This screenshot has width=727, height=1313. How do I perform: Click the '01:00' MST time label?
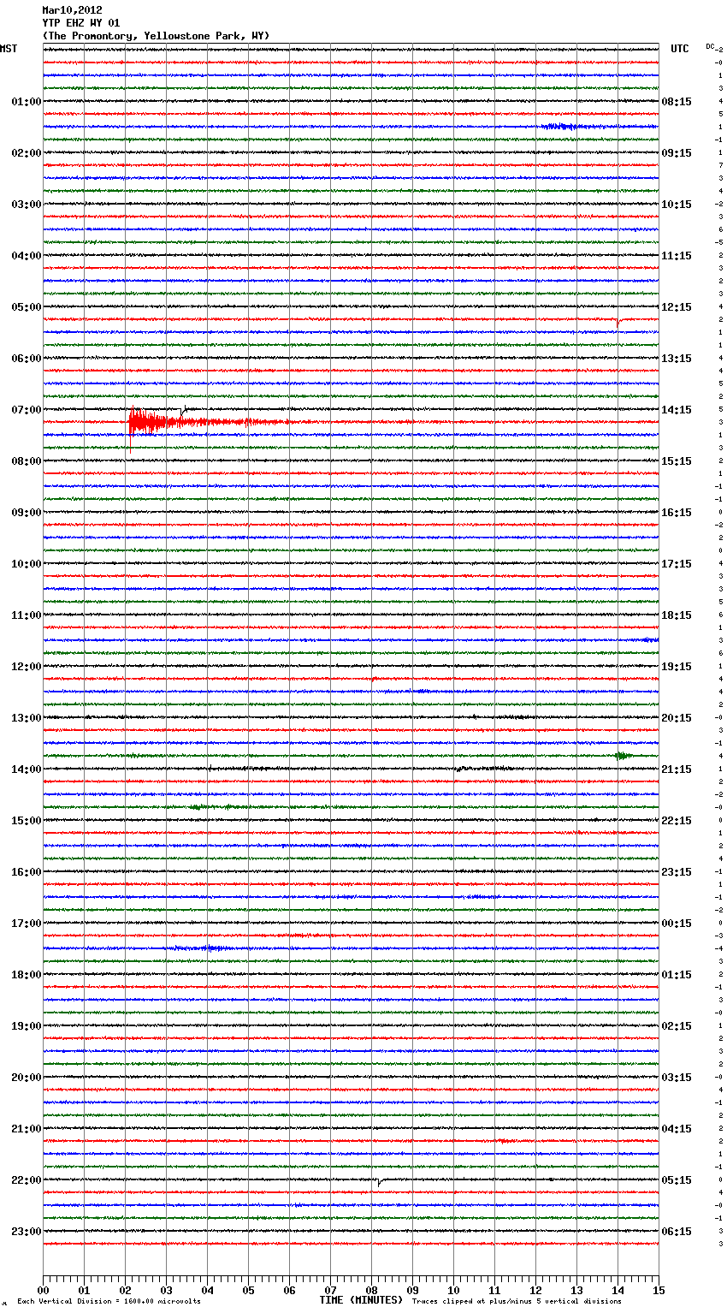(27, 102)
